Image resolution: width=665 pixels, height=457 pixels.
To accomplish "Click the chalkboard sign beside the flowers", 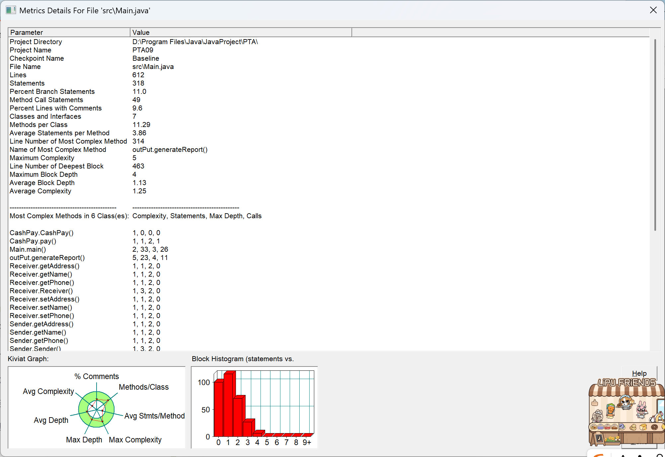I will (599, 438).
